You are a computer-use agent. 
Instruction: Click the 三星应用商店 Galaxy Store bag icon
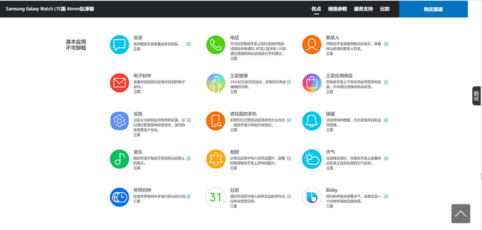pyautogui.click(x=312, y=83)
